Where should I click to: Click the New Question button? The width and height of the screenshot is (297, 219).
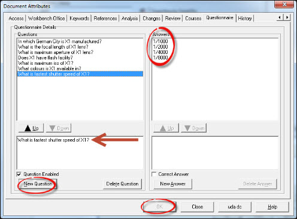click(x=38, y=184)
